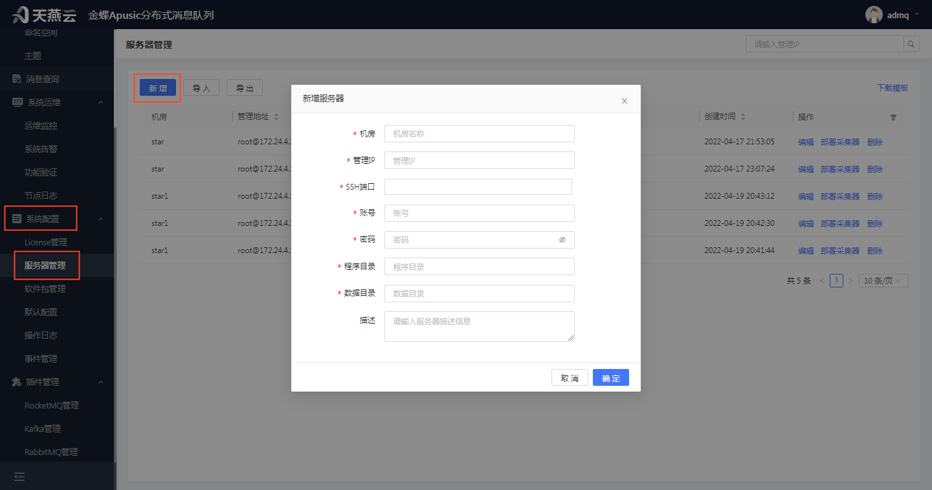
Task: Close the 新增服务器 dialog
Action: click(x=625, y=101)
